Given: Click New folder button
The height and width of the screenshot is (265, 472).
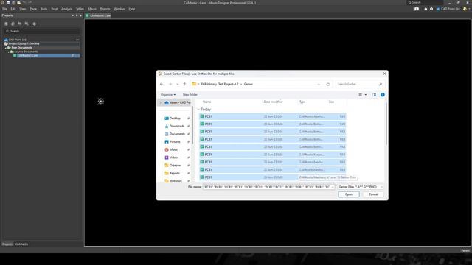Looking at the screenshot, I should pyautogui.click(x=190, y=95).
